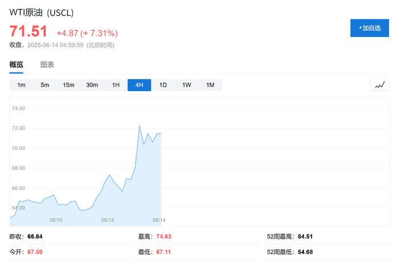Set chart interval to 1H

(x=116, y=85)
